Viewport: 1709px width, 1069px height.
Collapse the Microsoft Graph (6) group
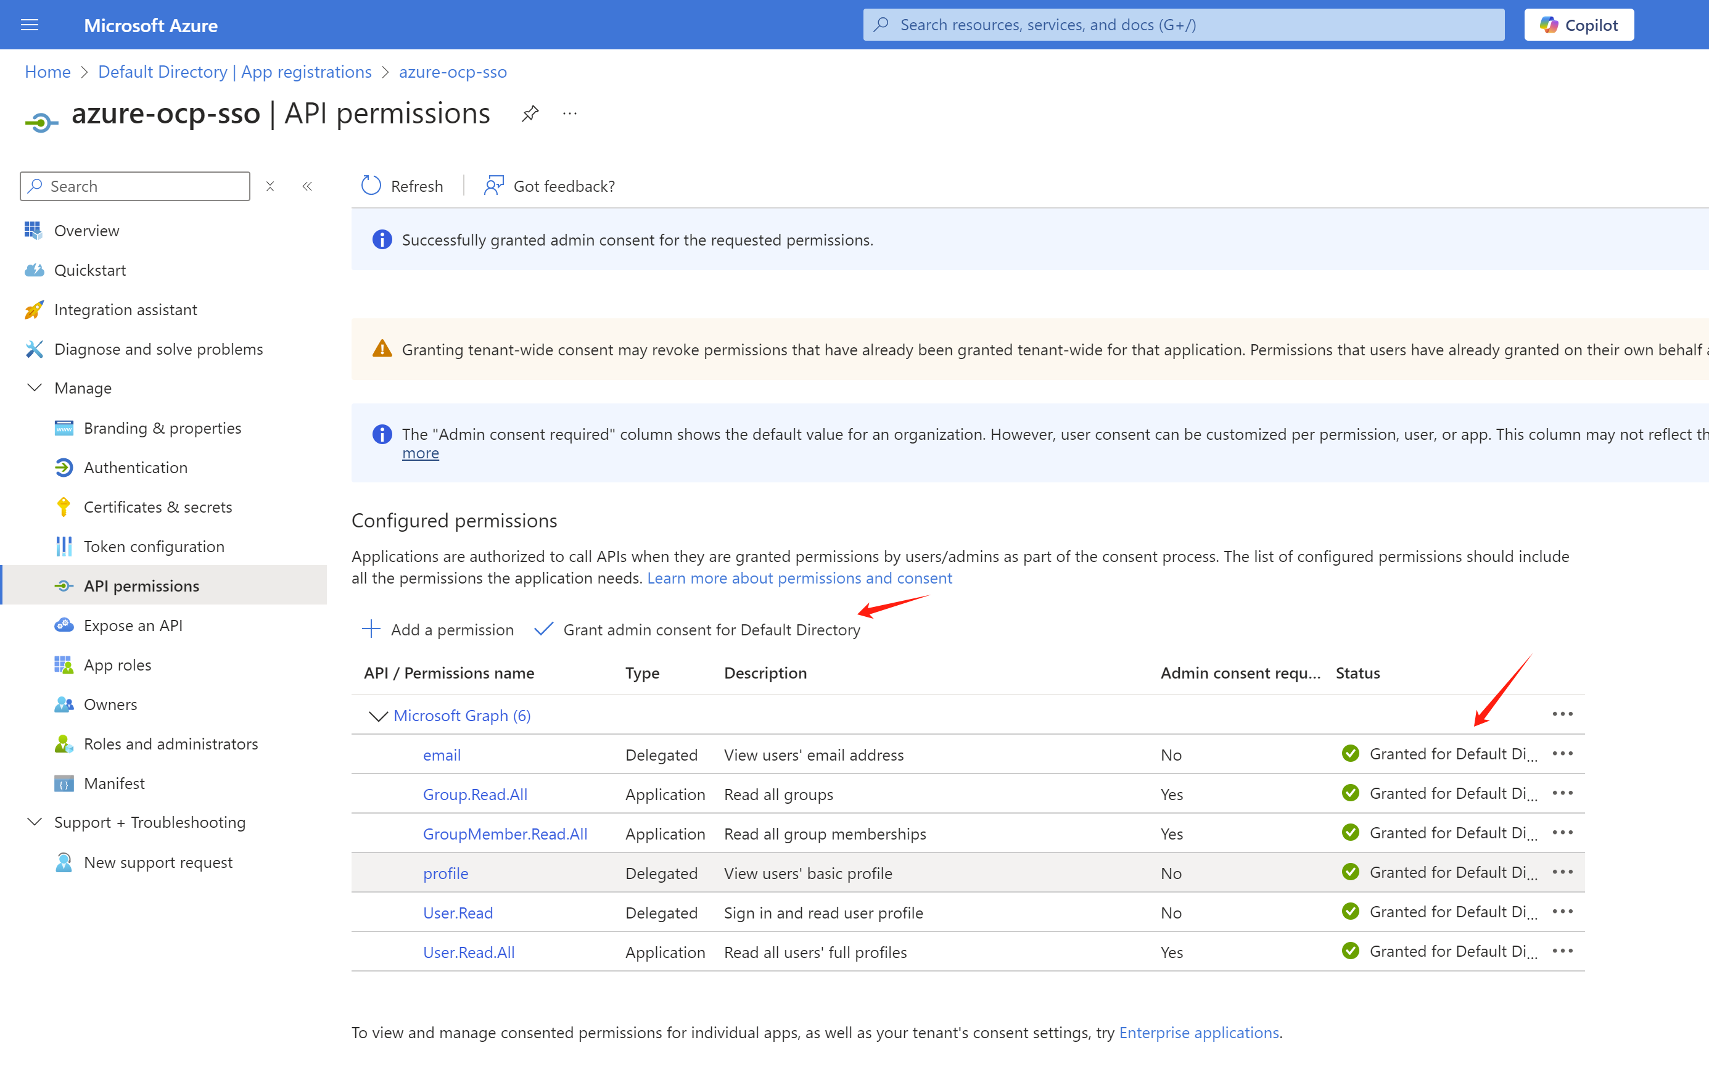(x=378, y=716)
